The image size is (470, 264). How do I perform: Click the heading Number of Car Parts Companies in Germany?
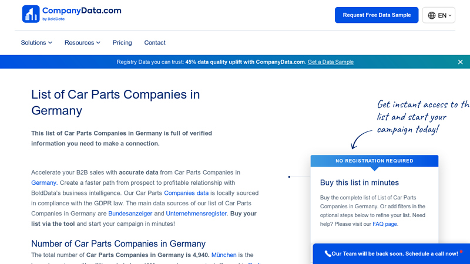coord(119,243)
